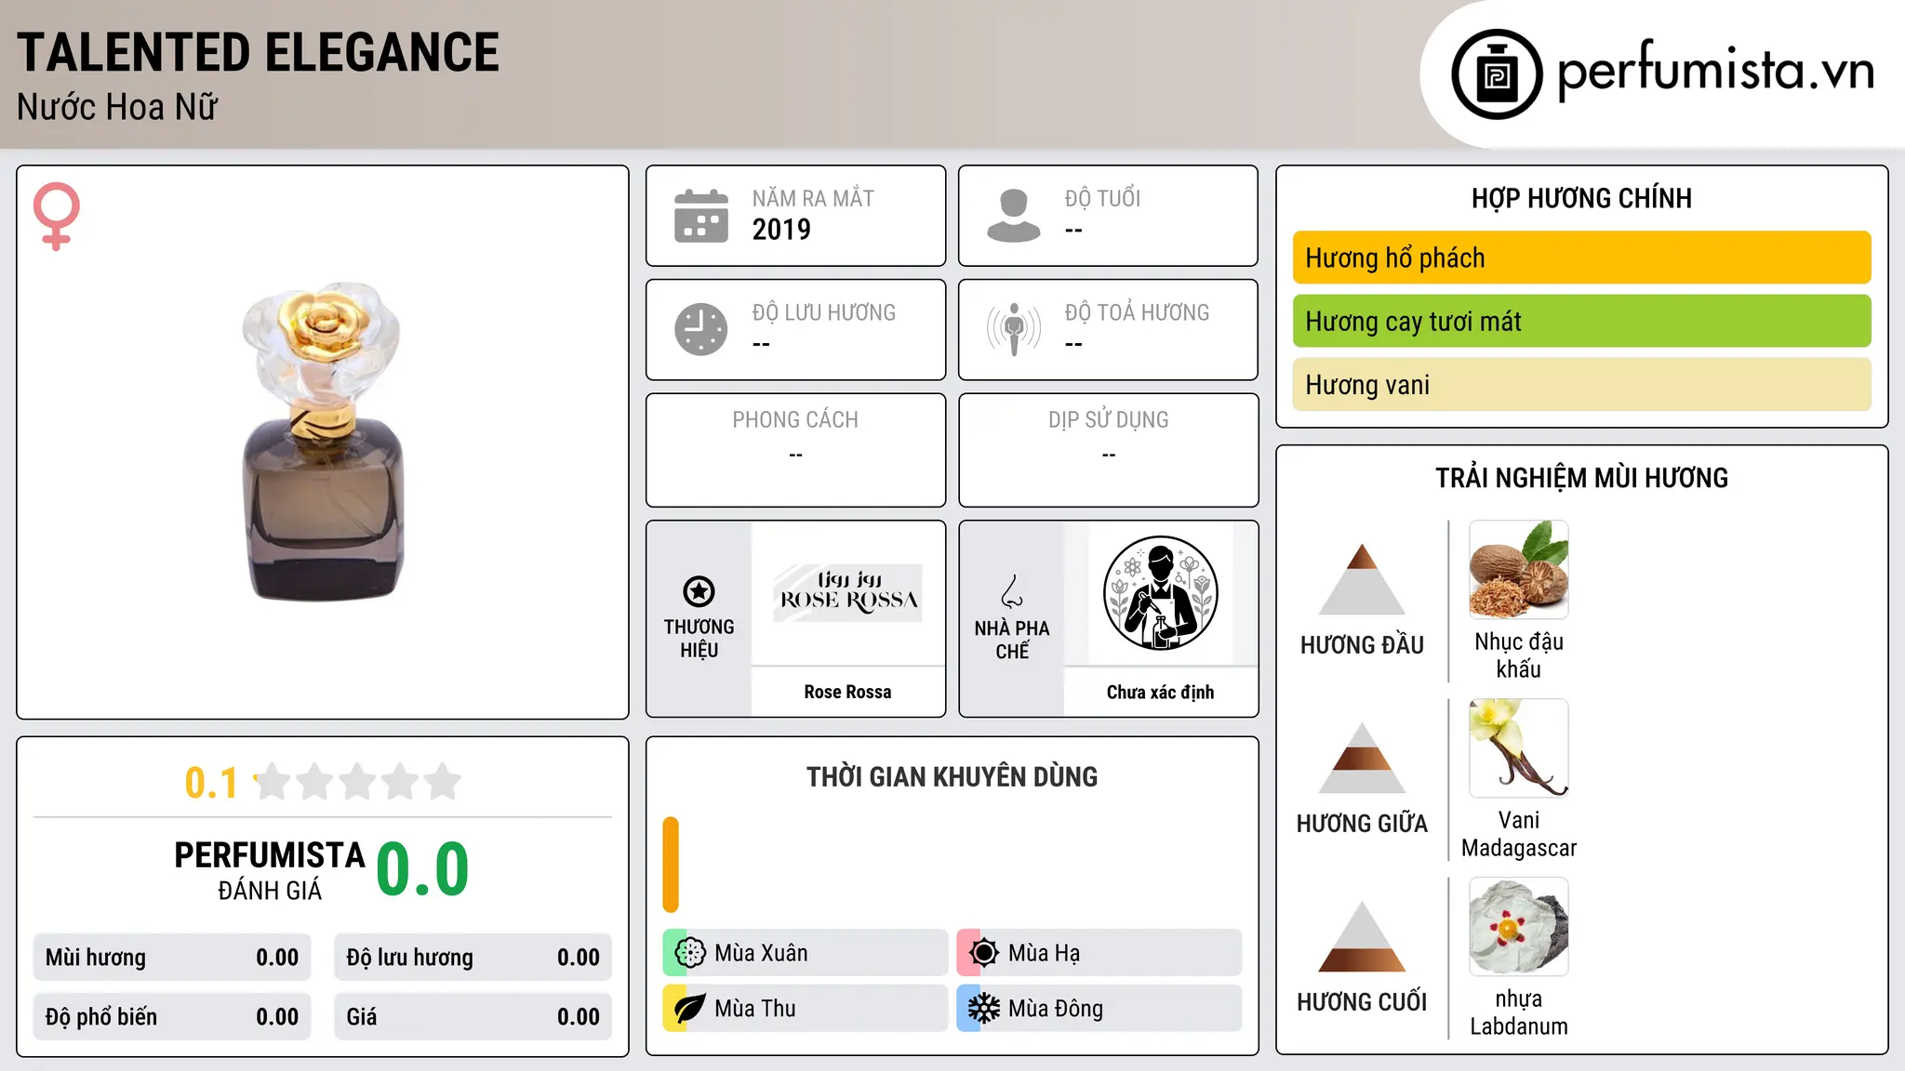Click the ĐỘ TOẢ HƯƠNG field label
Viewport: 1905px width, 1071px height.
1137,312
